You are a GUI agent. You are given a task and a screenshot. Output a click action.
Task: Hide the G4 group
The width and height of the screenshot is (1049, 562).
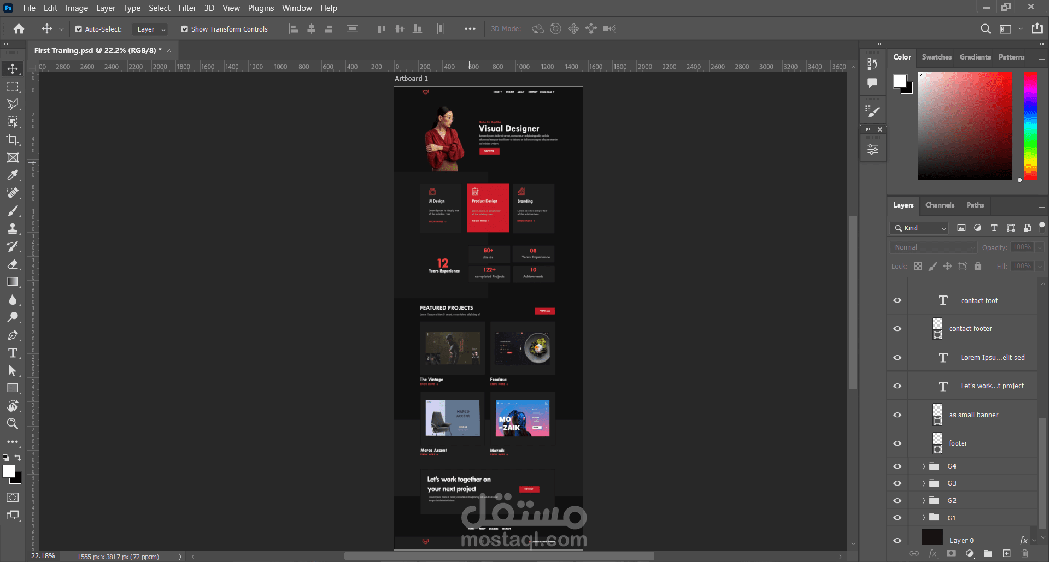point(898,466)
